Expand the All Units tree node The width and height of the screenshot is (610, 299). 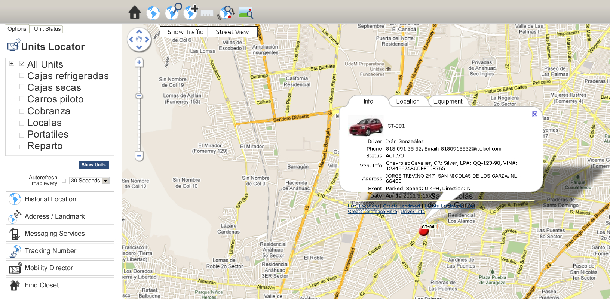tap(12, 64)
